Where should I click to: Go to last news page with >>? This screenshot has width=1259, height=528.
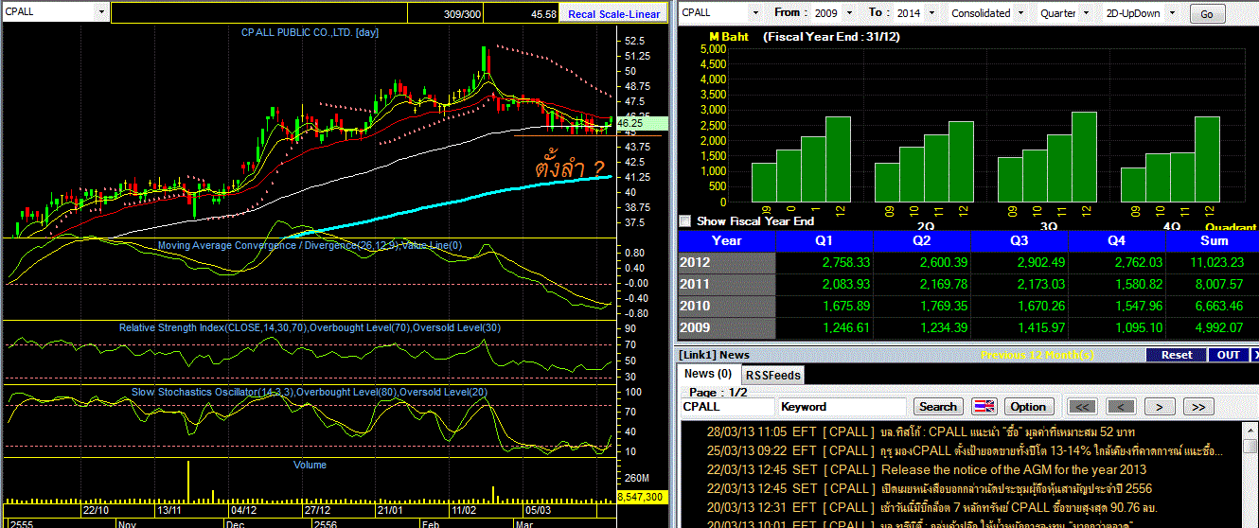[x=1198, y=406]
